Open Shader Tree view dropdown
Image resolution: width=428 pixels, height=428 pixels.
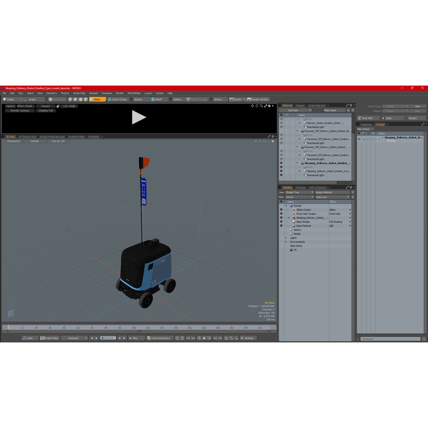pyautogui.click(x=300, y=193)
